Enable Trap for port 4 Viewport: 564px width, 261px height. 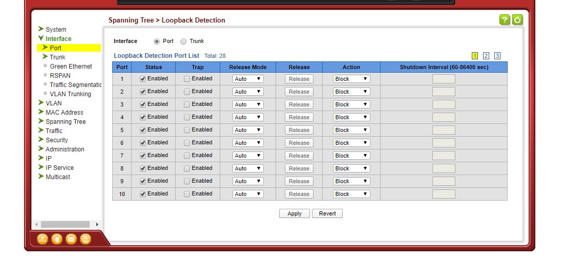pos(187,117)
